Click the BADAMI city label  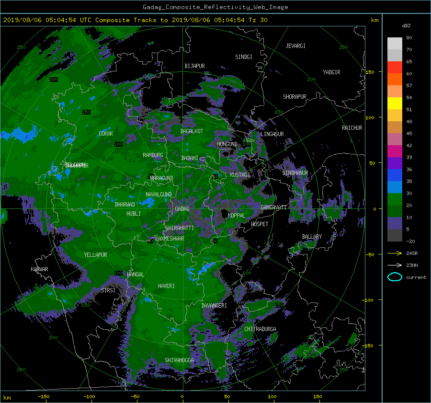tap(190, 158)
